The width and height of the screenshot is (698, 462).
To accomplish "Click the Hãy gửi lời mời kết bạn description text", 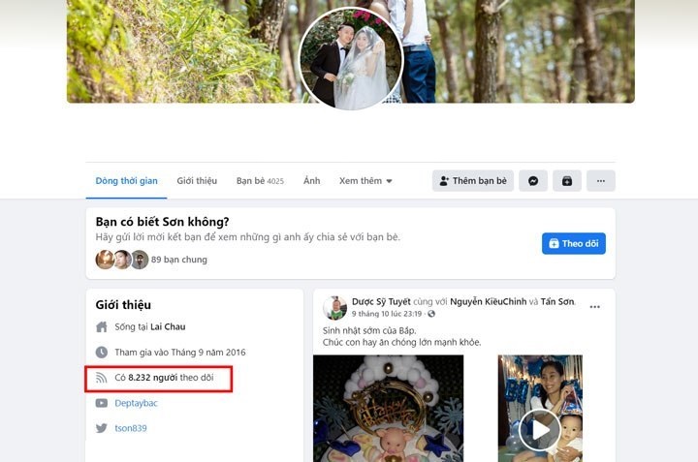I will [248, 237].
